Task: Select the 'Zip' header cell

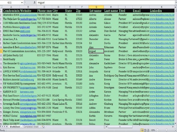Action: [x=82, y=11]
